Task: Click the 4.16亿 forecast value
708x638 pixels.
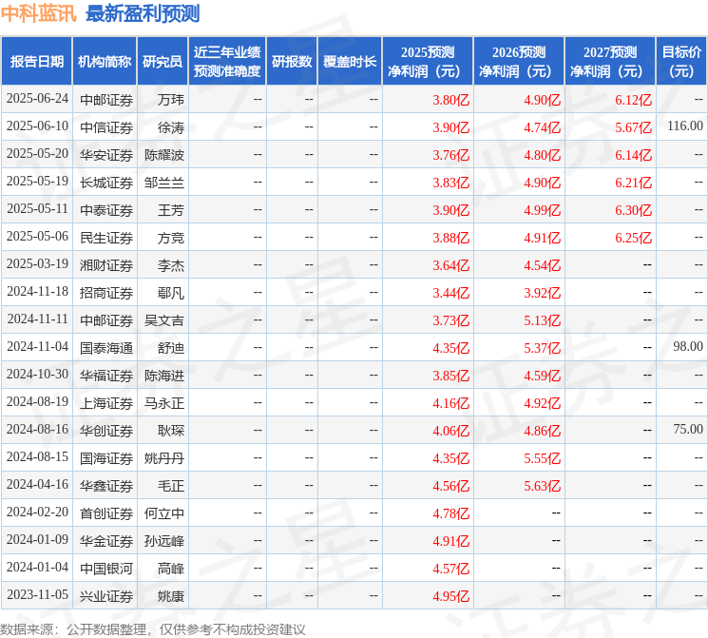Action: (450, 402)
